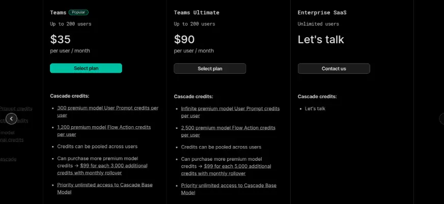Screen dimensions: 444x204
Task: Select plan for the $35 Teams tier
Action: tap(86, 68)
